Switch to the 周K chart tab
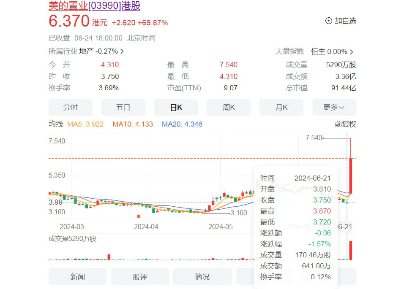 pos(229,107)
